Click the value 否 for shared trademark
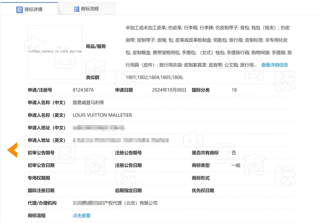 point(234,153)
